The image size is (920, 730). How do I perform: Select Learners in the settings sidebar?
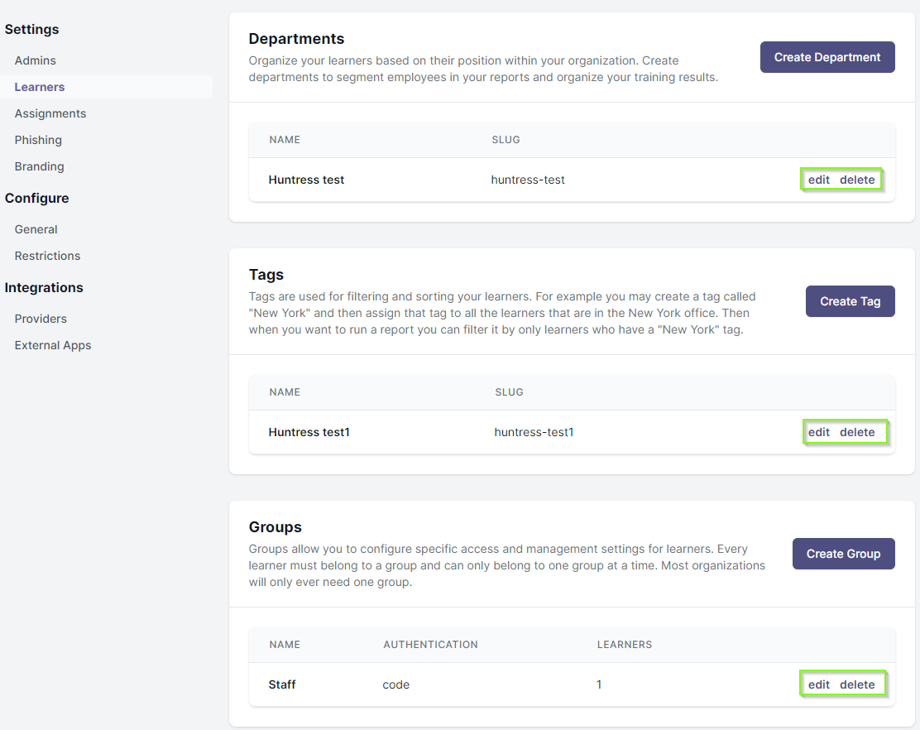[x=40, y=87]
